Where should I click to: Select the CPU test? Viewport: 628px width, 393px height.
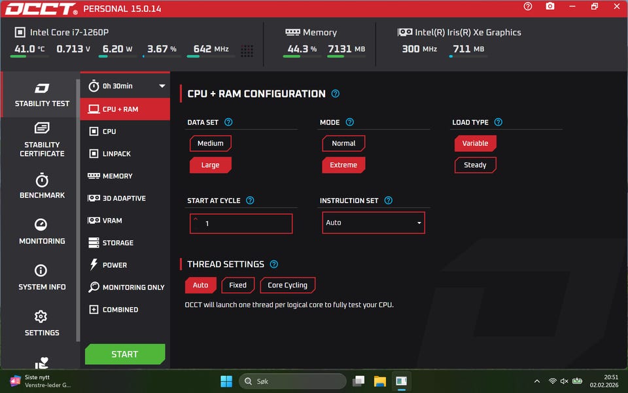point(126,131)
